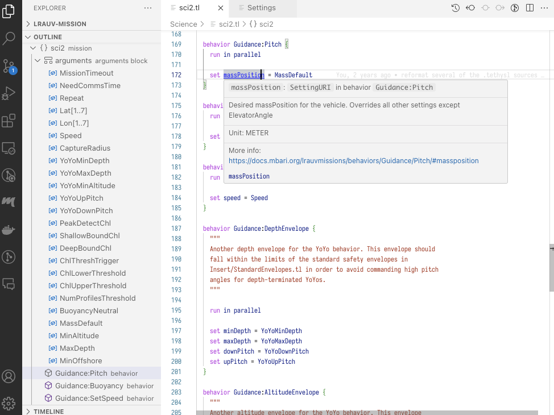Open Explorer more actions ellipsis
The height and width of the screenshot is (415, 554).
[148, 8]
